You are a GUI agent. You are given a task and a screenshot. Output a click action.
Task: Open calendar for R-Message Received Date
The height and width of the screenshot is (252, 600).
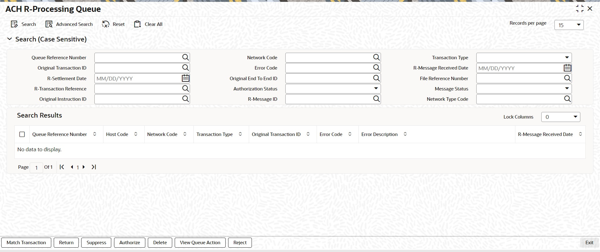[567, 68]
